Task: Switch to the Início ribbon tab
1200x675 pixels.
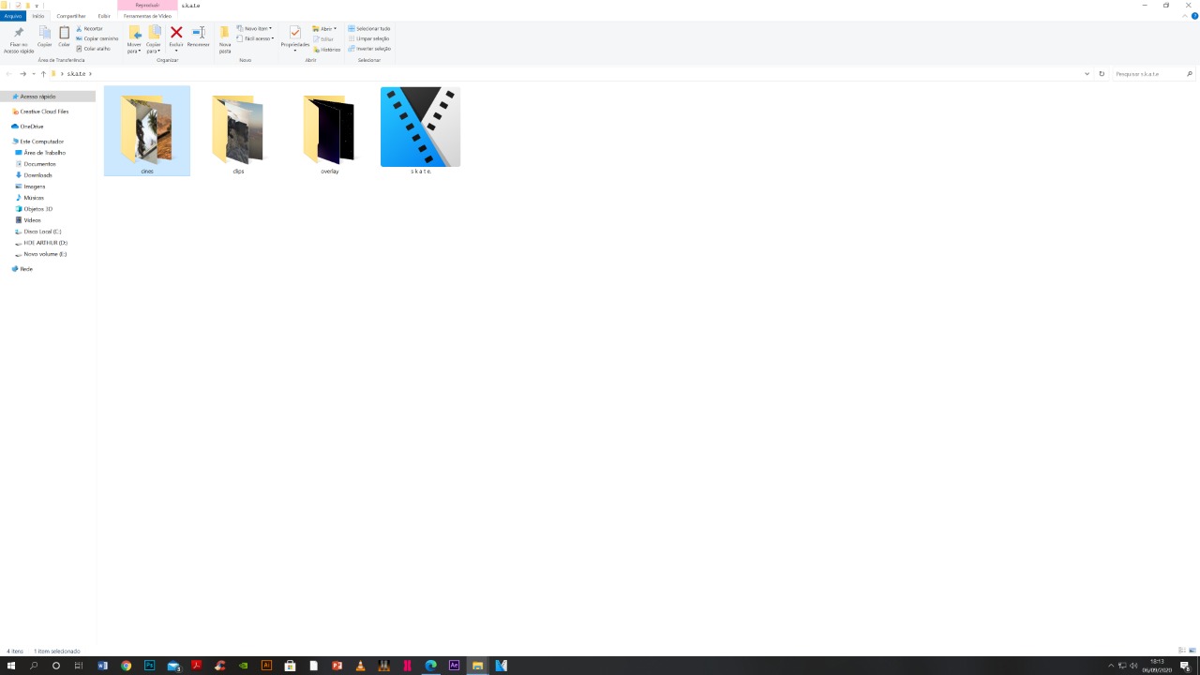Action: tap(38, 16)
